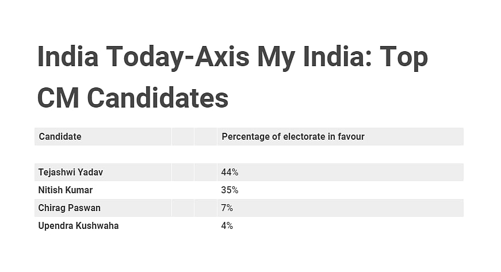Viewport: 501px width, 272px height.
Task: Select the 4% value cell
Action: pos(227,225)
